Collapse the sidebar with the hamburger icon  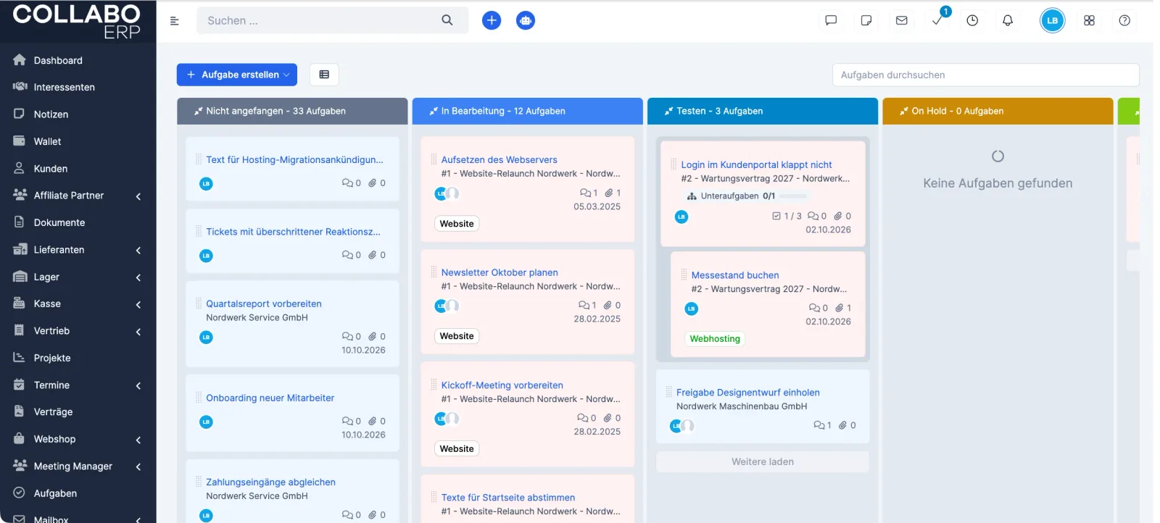coord(174,21)
